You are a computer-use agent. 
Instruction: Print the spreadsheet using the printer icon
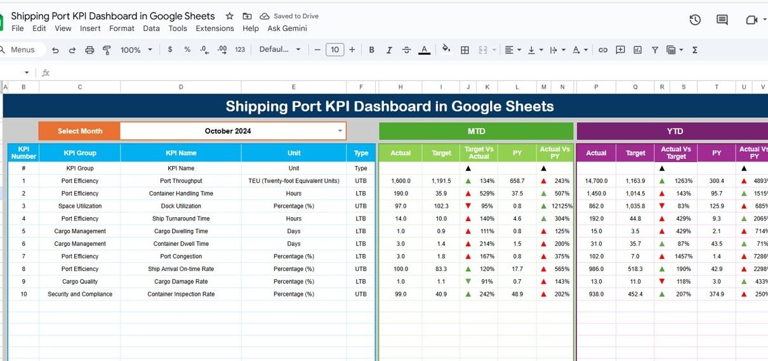[x=89, y=50]
